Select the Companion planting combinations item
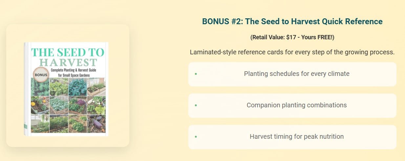The width and height of the screenshot is (405, 161). [x=296, y=105]
